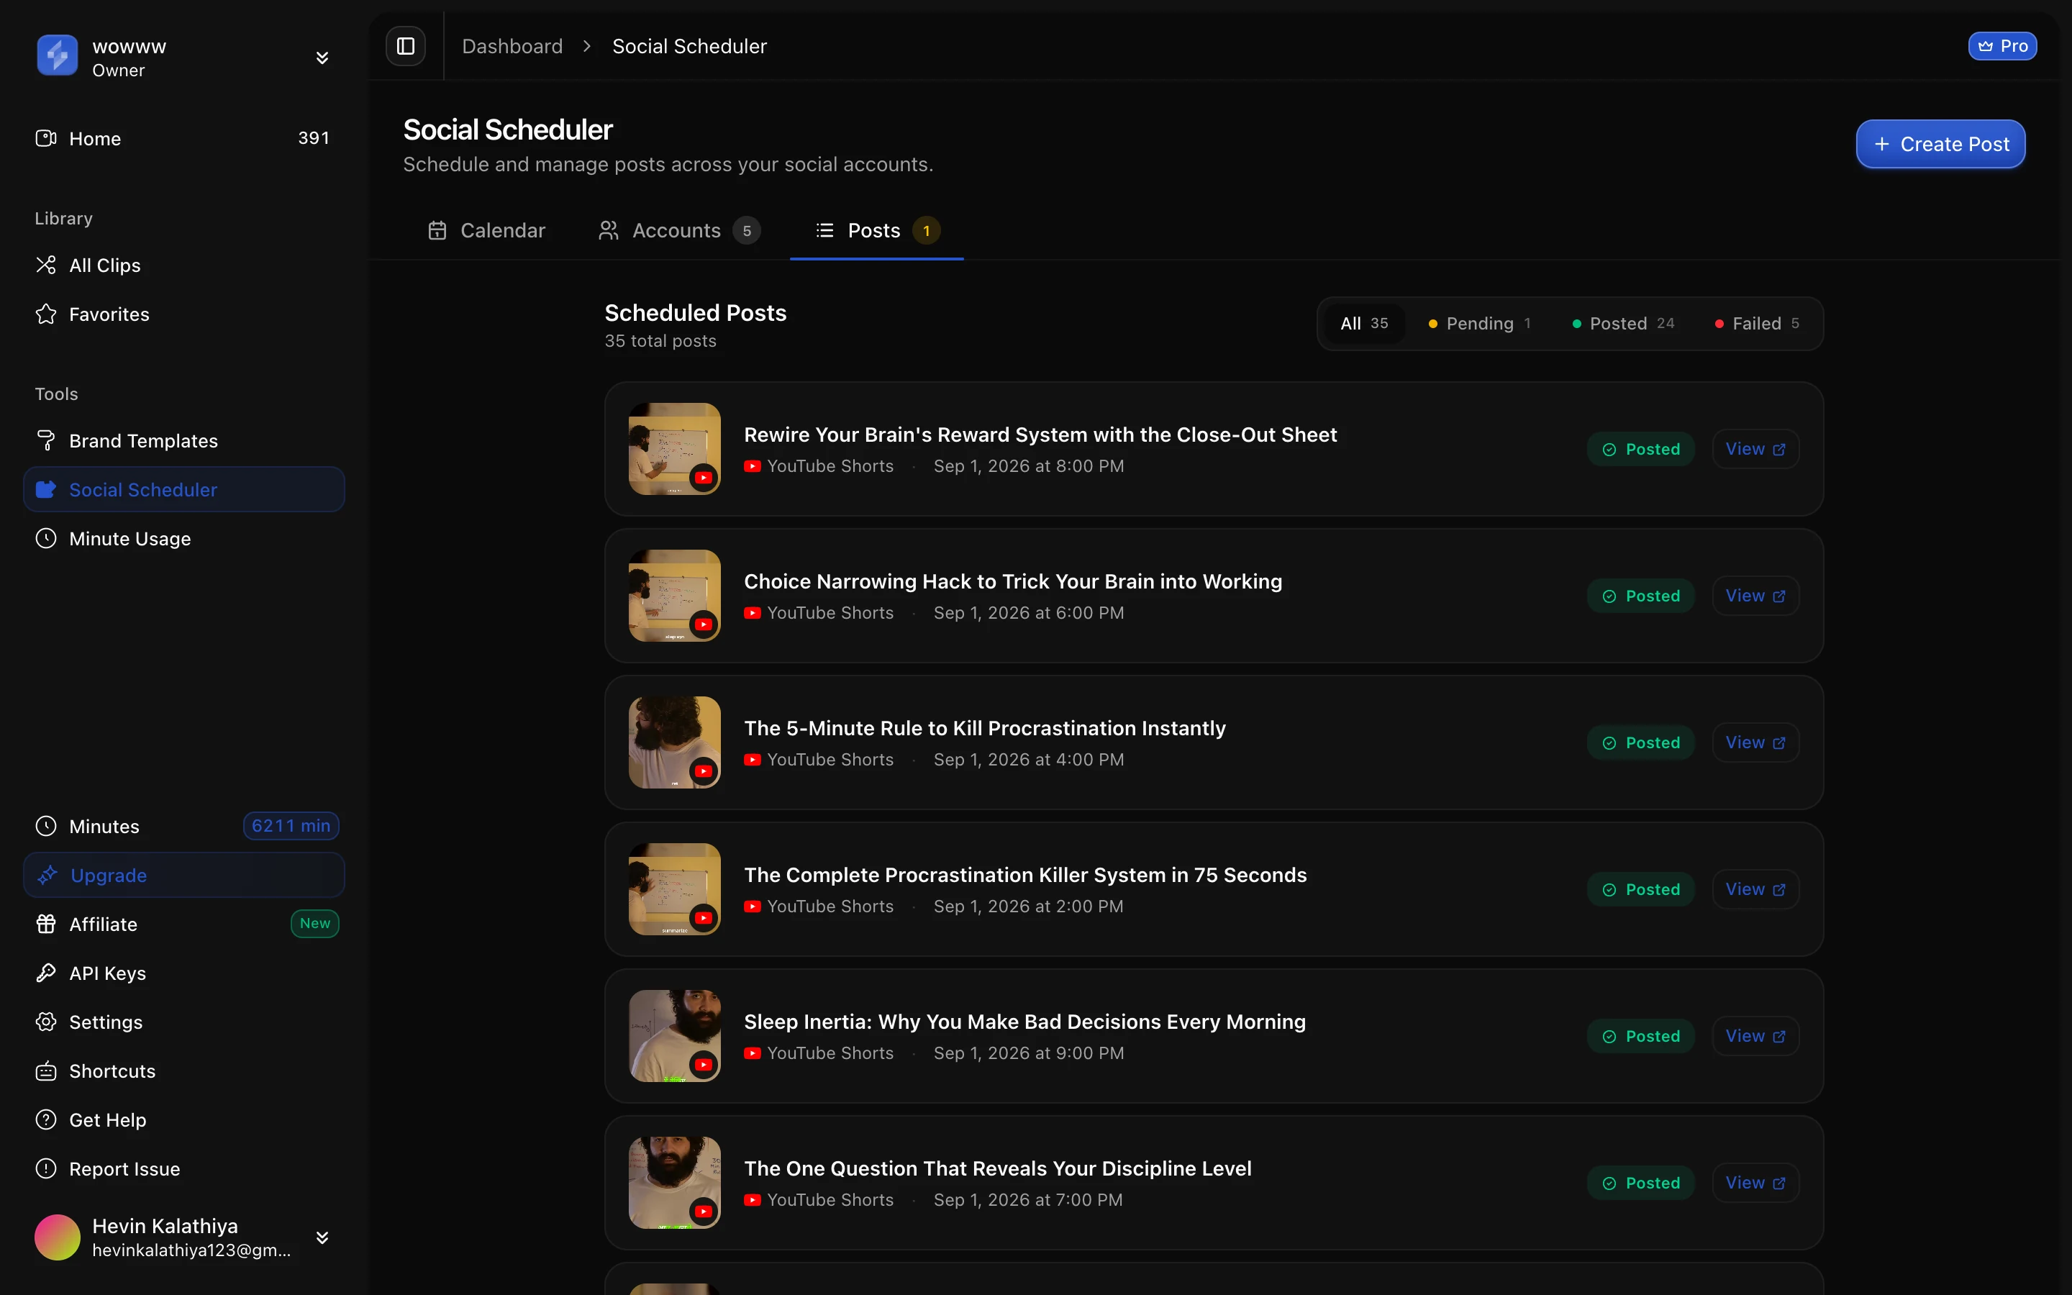Click the Settings gear icon
Screen dimensions: 2072x1295
coord(46,1022)
